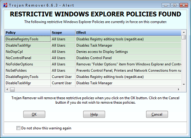Maximize the Trojan Remover alert window

175,5
